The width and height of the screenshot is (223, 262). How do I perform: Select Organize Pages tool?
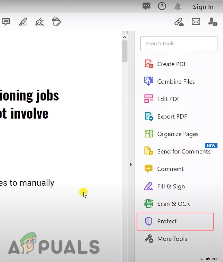tap(171, 134)
